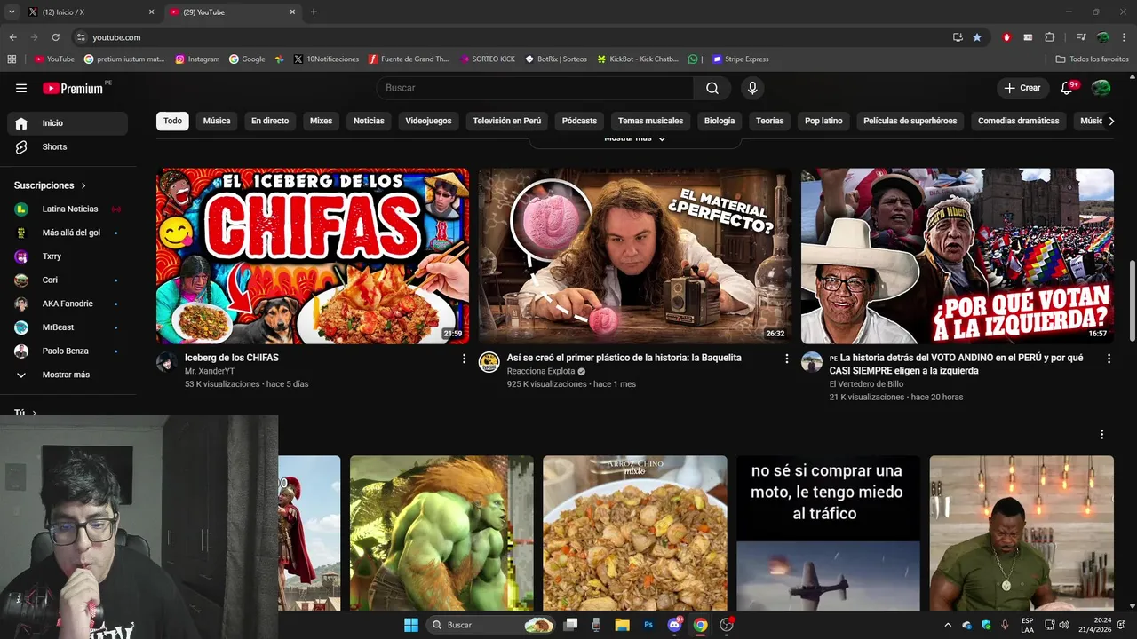
Task: Open File Explorer from the taskbar
Action: (622, 625)
